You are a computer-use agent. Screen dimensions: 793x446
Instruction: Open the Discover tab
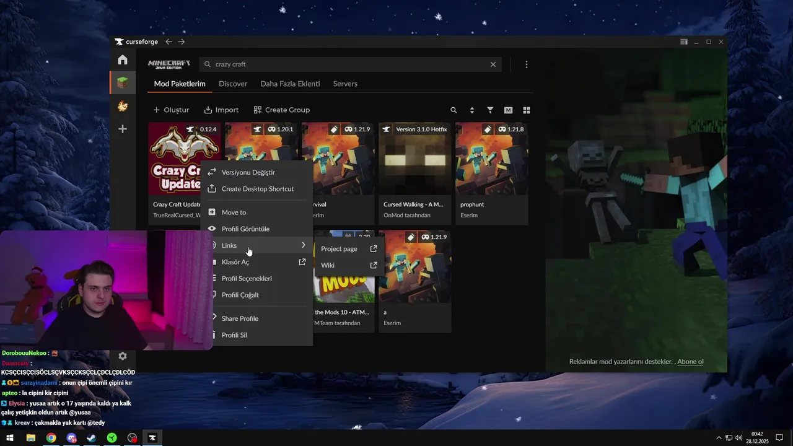pyautogui.click(x=233, y=84)
